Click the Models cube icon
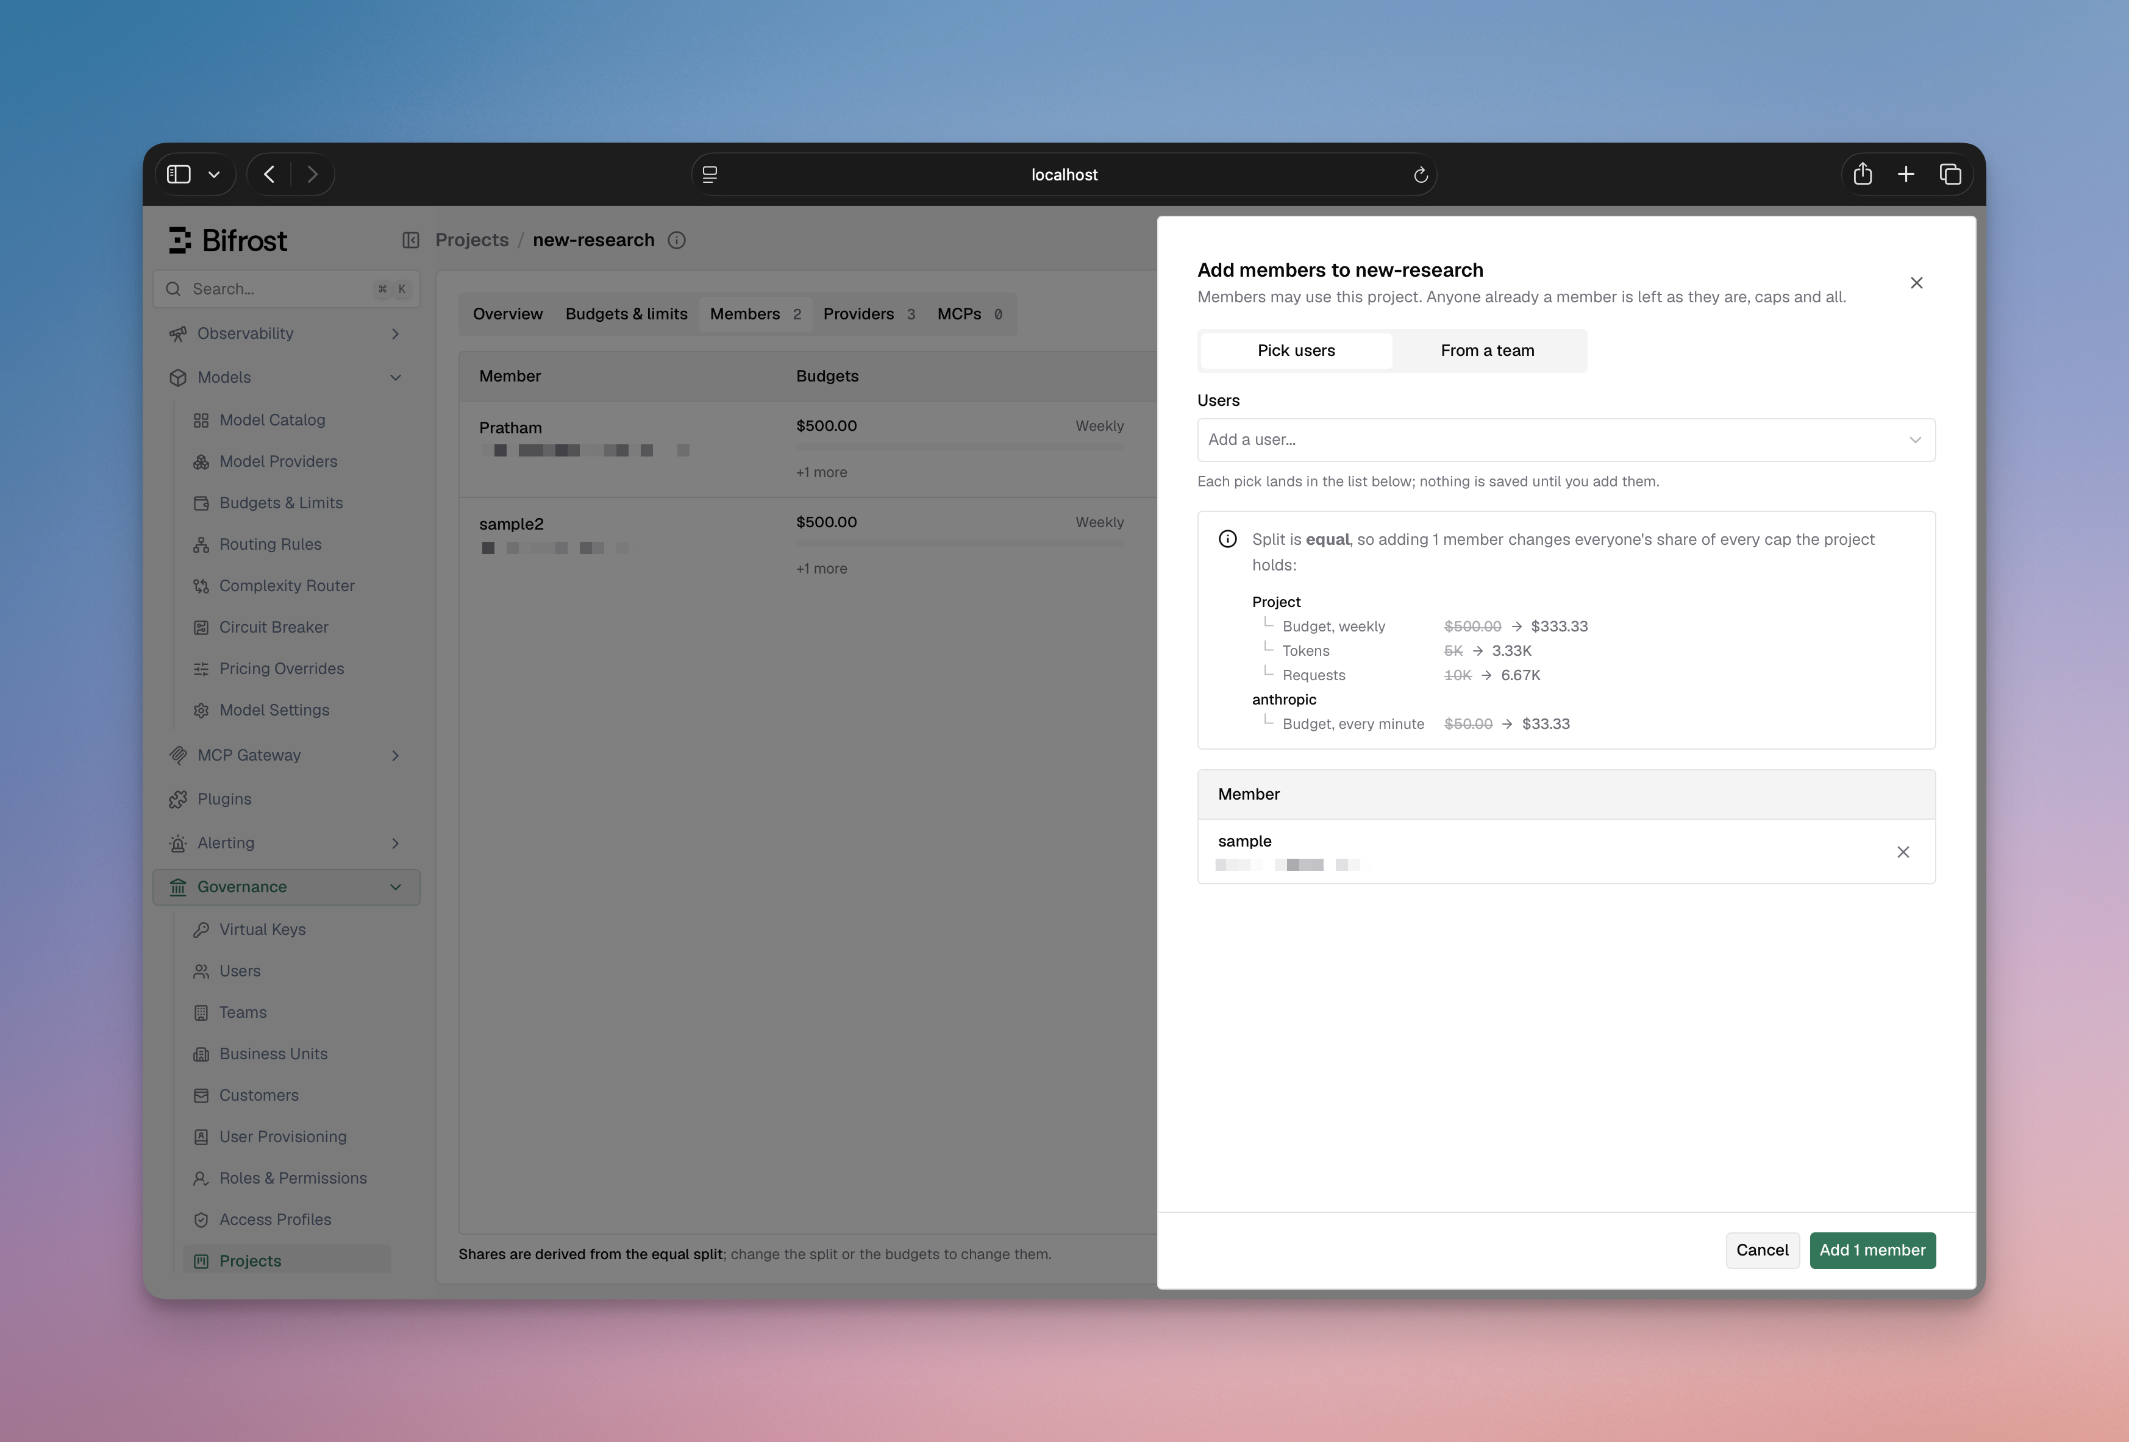This screenshot has height=1442, width=2129. coord(178,377)
